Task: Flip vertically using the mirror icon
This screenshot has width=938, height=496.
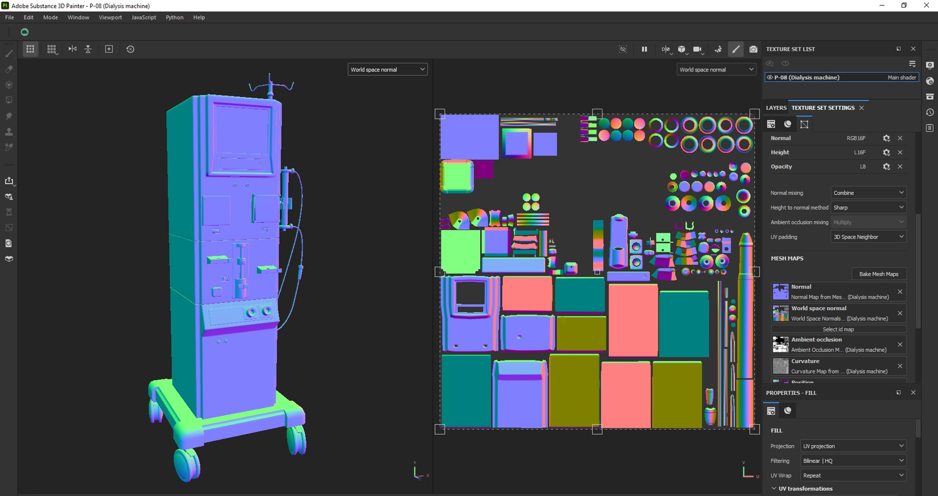Action: (88, 49)
